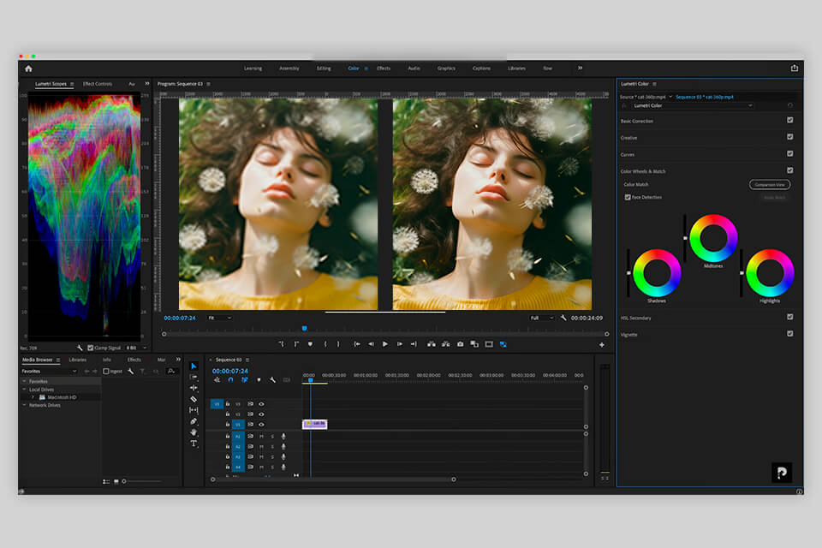Screen dimensions: 822x548
Task: Select the Razor tool in the tools panel
Action: [194, 399]
